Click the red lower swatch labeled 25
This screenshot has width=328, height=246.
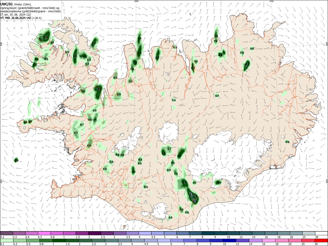308,240
